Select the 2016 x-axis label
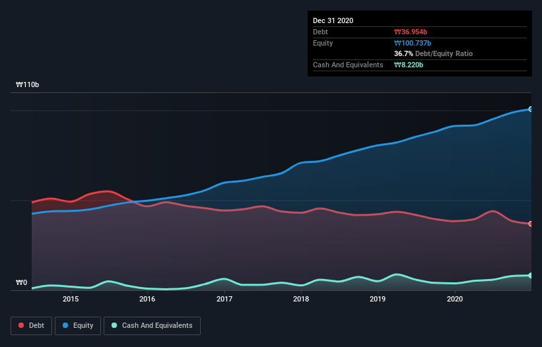 147,299
